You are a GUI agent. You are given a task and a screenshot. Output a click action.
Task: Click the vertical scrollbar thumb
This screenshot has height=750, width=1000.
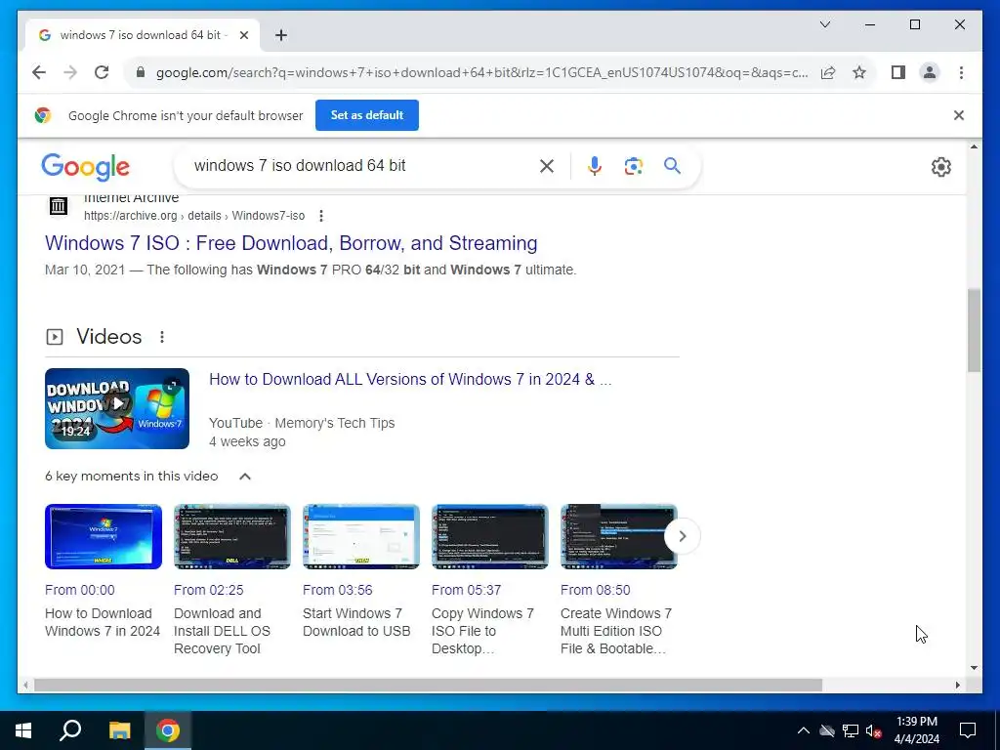click(974, 330)
